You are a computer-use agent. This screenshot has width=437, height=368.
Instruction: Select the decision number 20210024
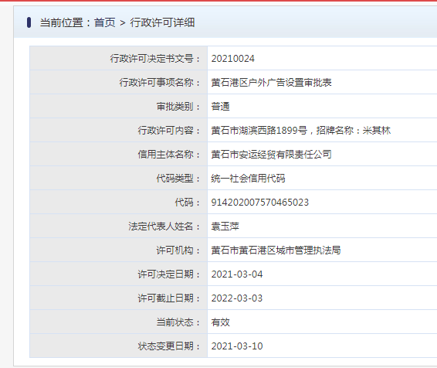232,59
